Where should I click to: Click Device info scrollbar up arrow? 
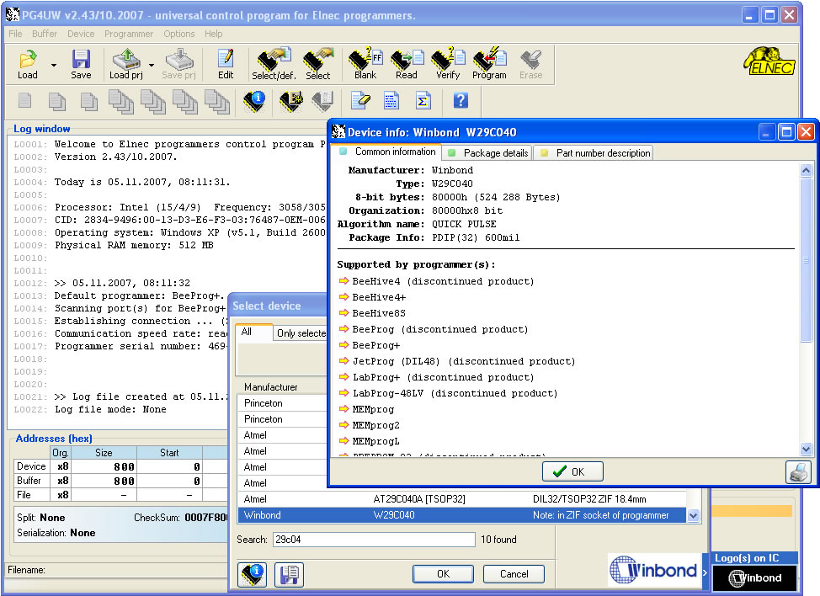click(x=806, y=170)
